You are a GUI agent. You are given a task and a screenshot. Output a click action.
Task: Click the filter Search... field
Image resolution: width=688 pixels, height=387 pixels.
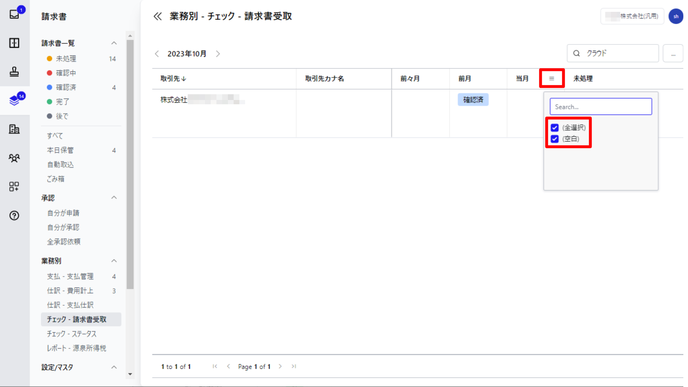[601, 107]
